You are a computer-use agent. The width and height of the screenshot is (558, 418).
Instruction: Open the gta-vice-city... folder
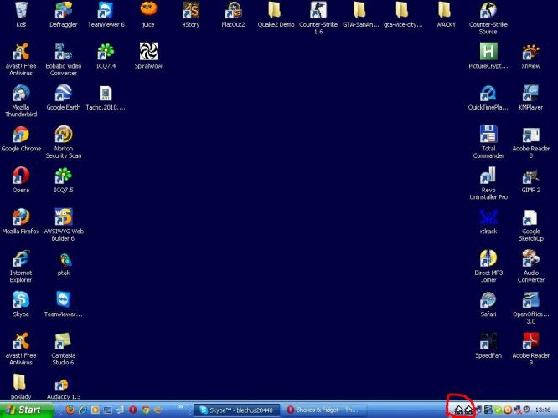(403, 14)
